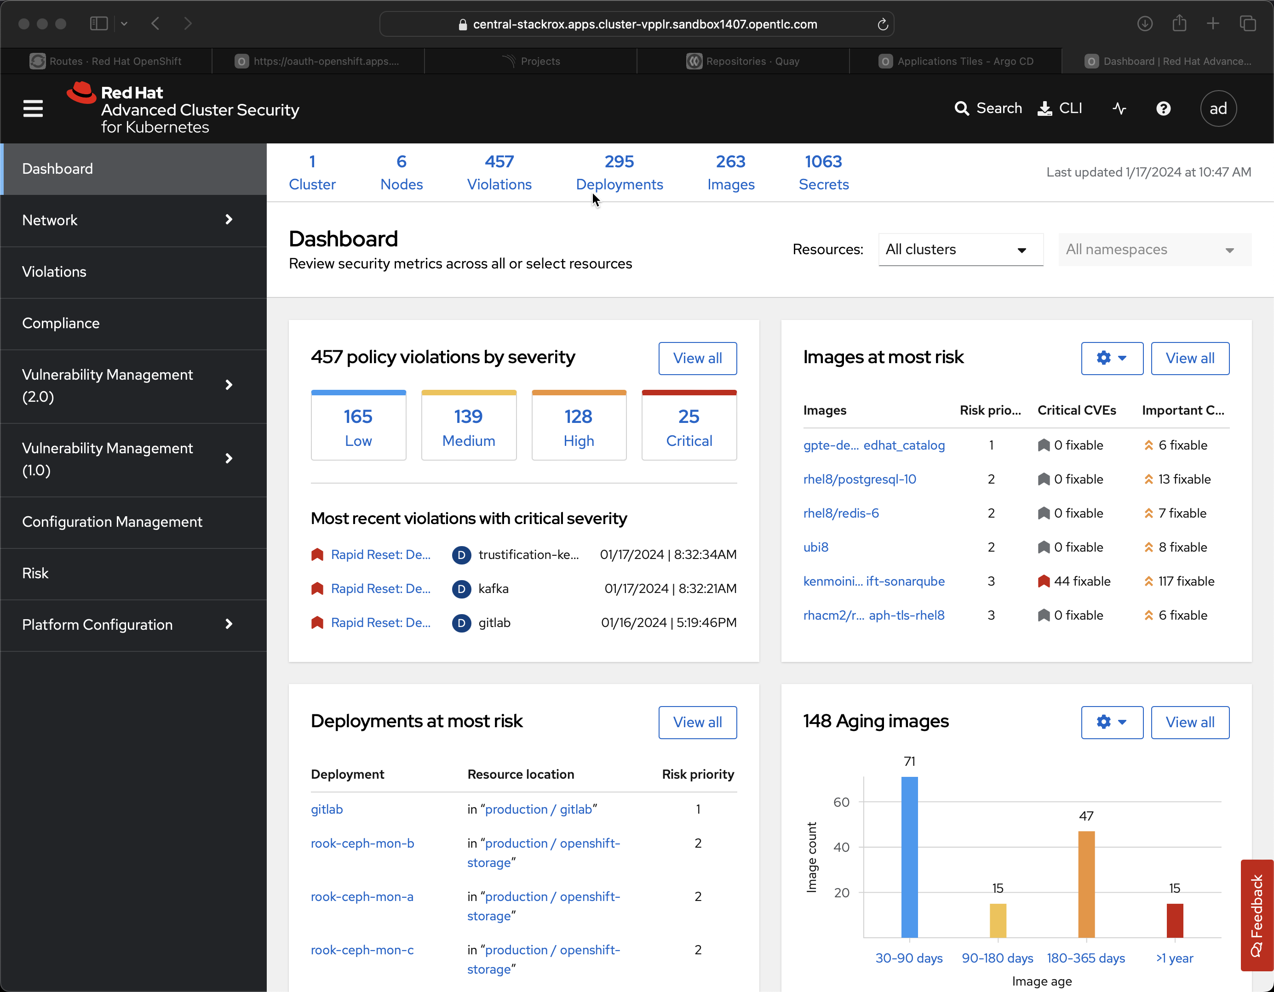Click the 'ad' user avatar

point(1217,108)
